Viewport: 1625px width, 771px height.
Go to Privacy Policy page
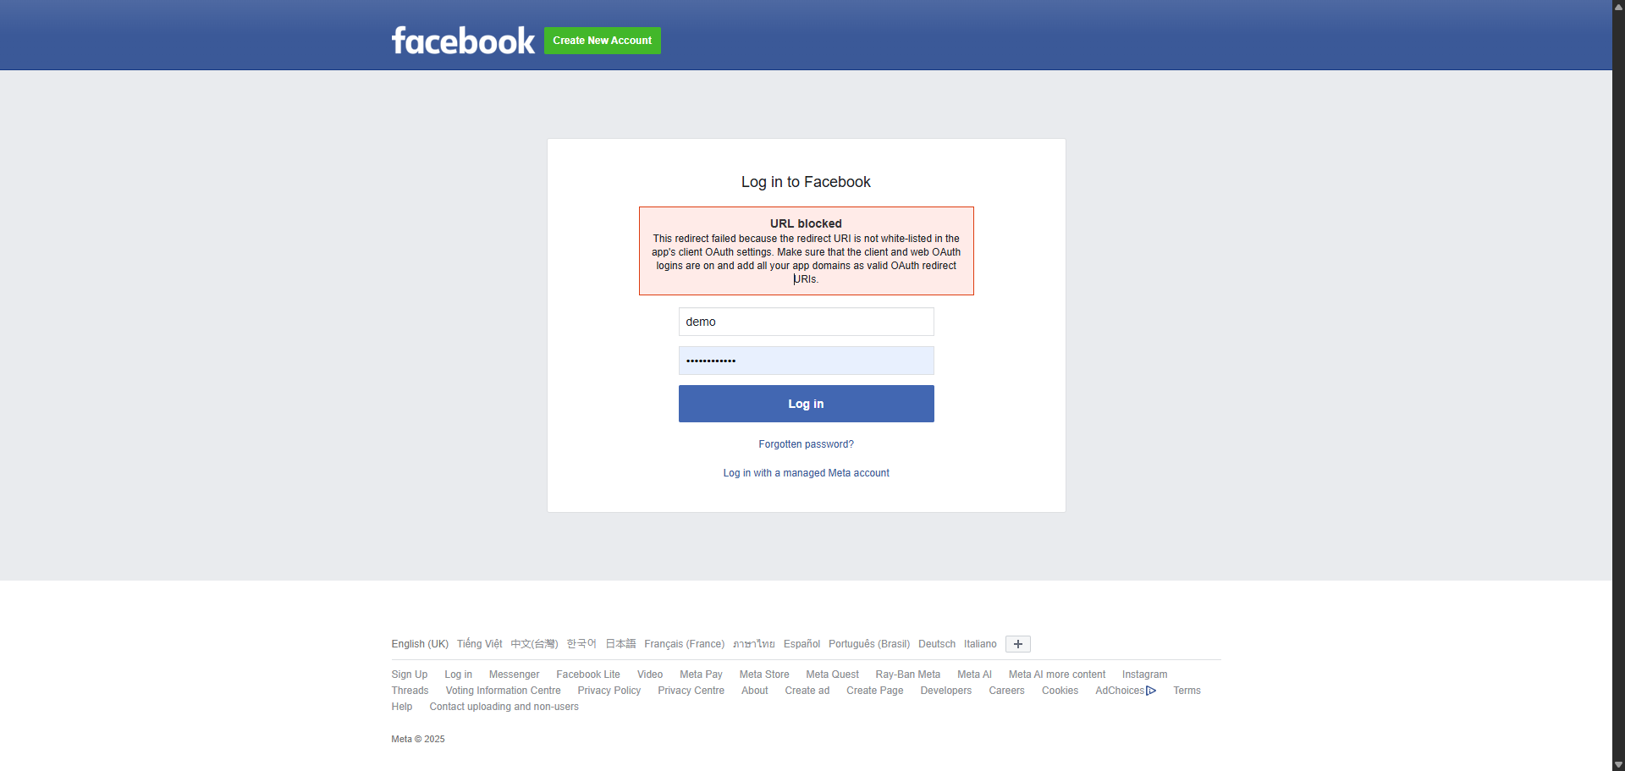coord(609,691)
